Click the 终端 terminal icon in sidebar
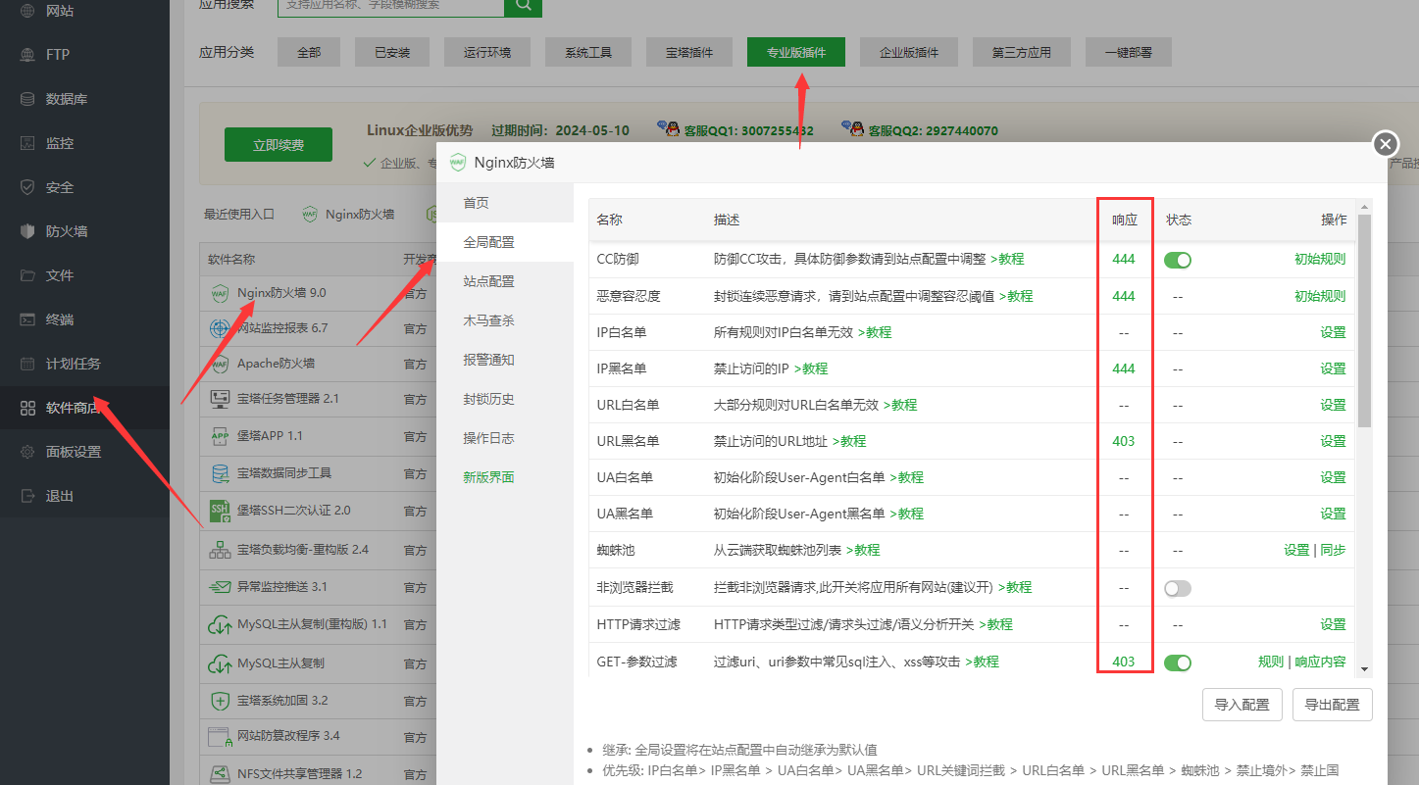This screenshot has height=785, width=1419. (x=27, y=319)
